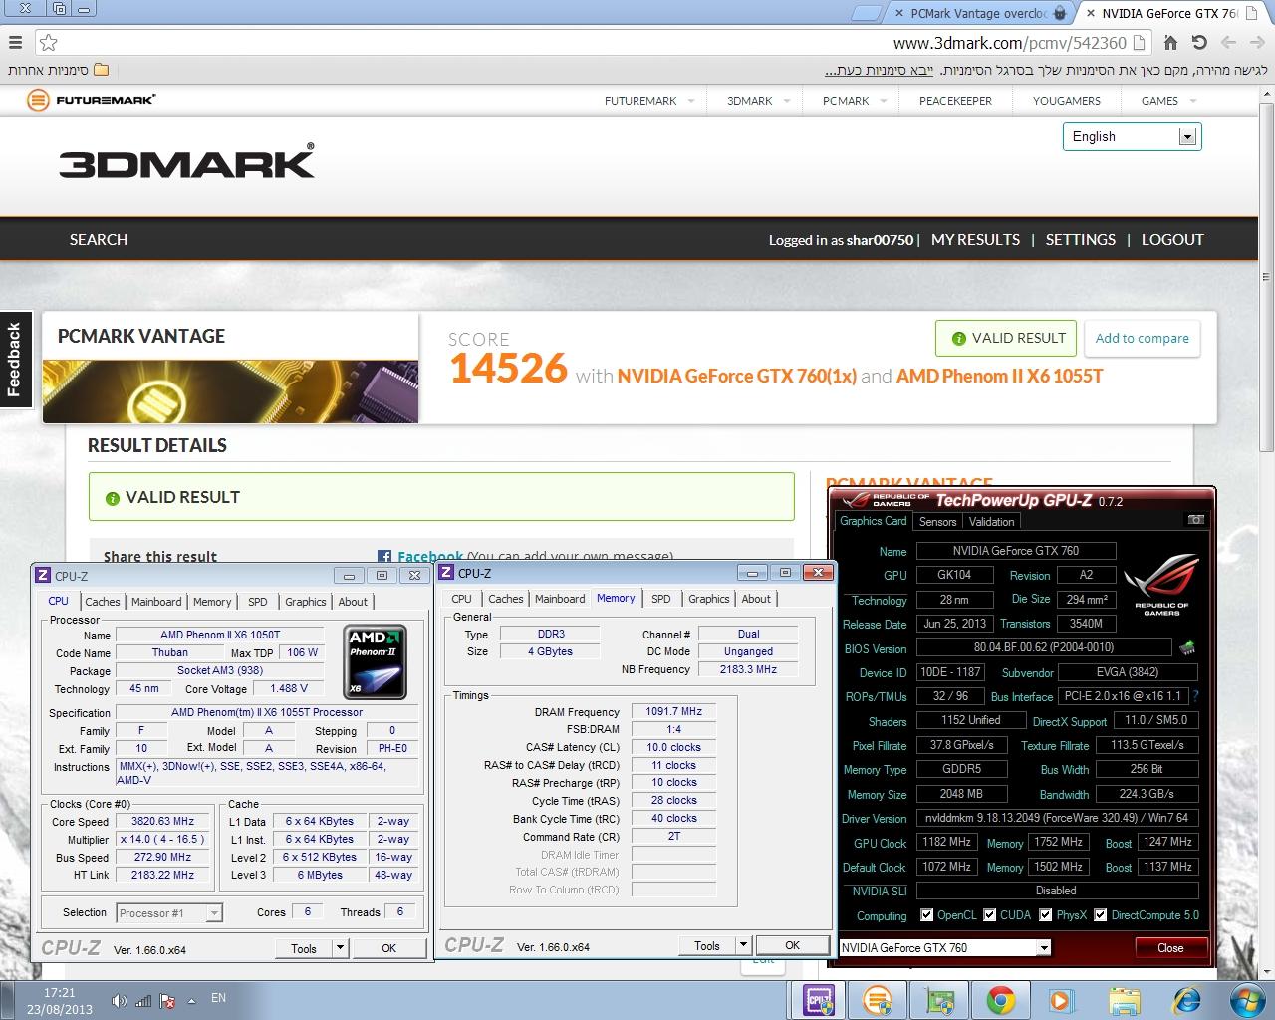Toggle the DirectCompute 5.0 checkbox
Viewport: 1275px width, 1020px height.
[1100, 914]
